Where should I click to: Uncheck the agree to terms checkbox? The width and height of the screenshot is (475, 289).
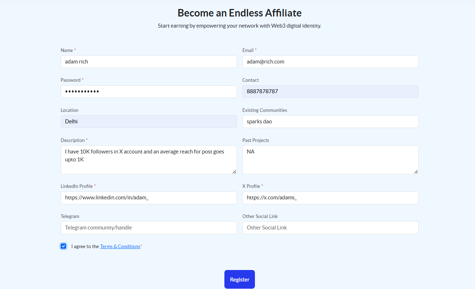click(64, 246)
